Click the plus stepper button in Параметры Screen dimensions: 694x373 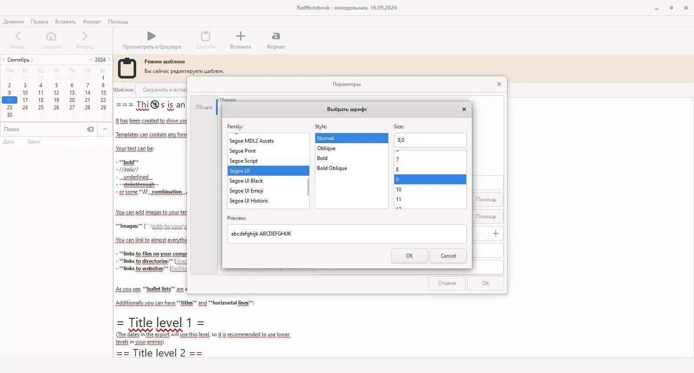496,233
